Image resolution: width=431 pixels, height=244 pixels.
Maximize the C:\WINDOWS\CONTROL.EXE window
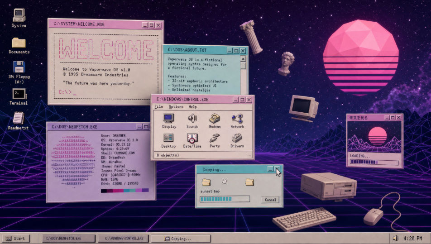[242, 100]
